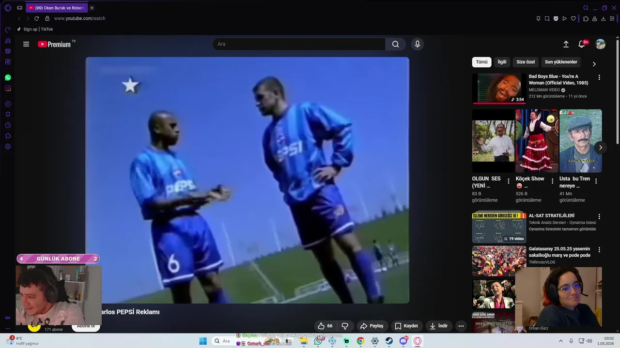
Task: Open Instagram from the Opera sidebar
Action: (8, 88)
